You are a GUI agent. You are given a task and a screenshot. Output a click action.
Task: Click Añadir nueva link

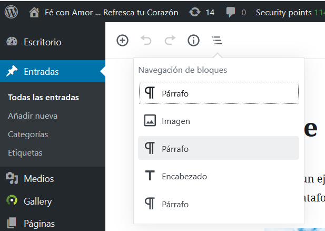33,115
